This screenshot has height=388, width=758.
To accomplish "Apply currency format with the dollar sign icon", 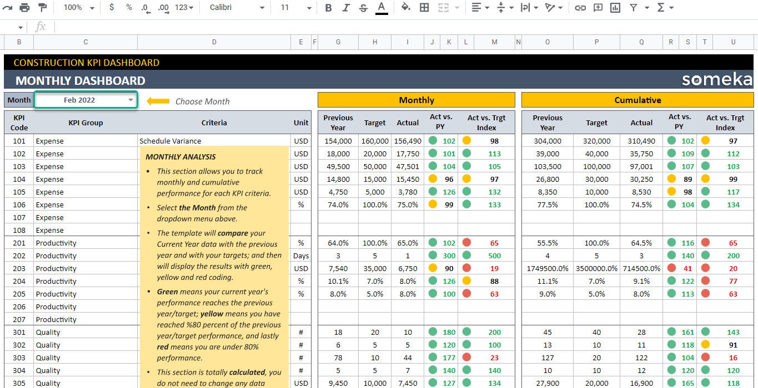I will pos(111,8).
